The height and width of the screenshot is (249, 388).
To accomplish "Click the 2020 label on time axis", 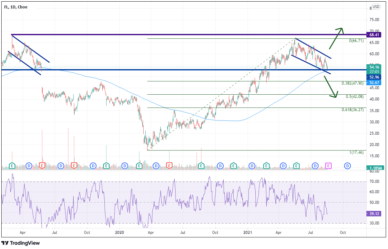I will coord(119,232).
